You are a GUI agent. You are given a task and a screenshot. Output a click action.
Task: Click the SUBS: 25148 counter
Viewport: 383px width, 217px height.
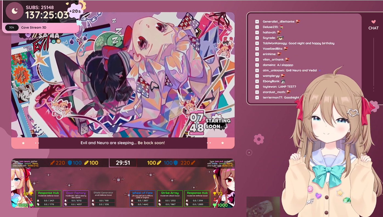pos(40,7)
